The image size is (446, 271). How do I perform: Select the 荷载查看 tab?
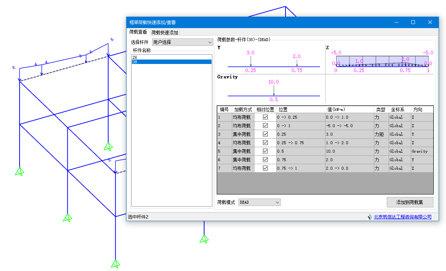coord(138,32)
